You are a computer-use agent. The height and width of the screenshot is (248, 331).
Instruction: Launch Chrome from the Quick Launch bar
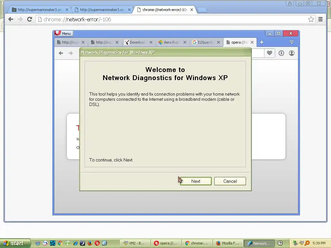coord(60,243)
